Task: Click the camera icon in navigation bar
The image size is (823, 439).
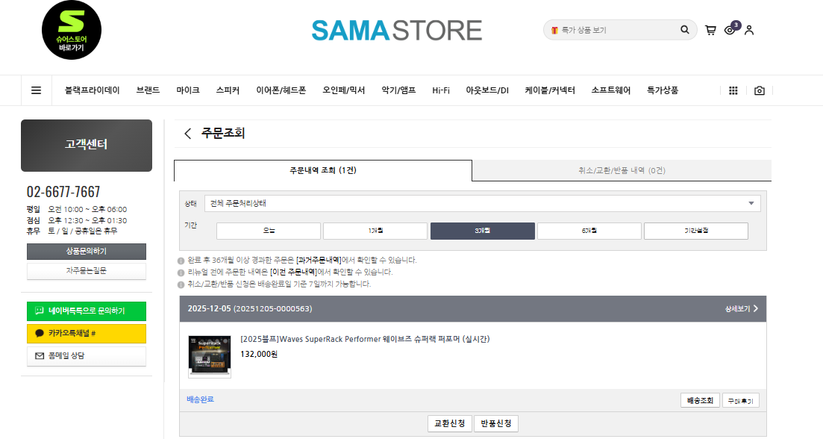Action: click(759, 90)
